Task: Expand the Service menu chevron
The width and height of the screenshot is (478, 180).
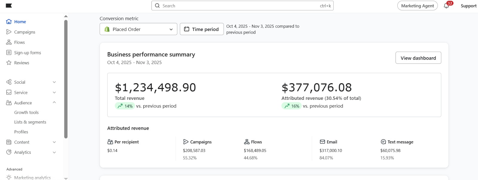Action: pos(54,92)
